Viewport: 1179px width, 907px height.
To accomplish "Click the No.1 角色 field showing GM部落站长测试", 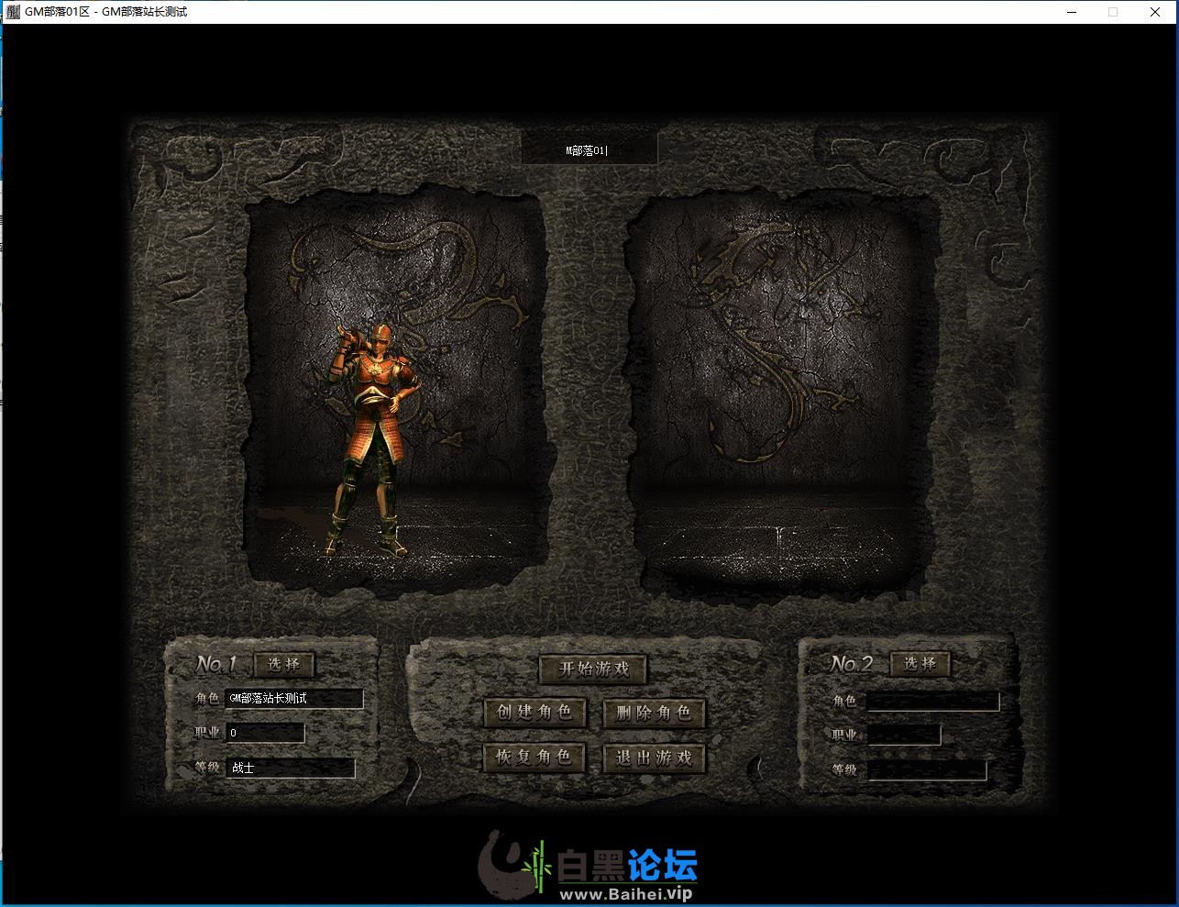I will click(294, 699).
